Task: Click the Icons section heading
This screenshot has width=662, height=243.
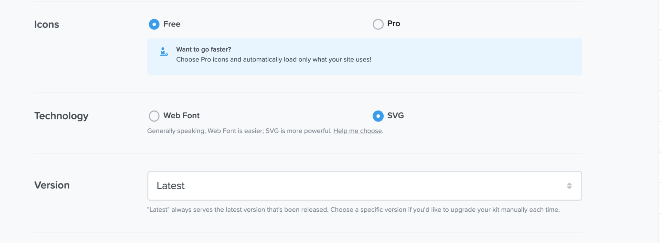Action: (x=47, y=25)
